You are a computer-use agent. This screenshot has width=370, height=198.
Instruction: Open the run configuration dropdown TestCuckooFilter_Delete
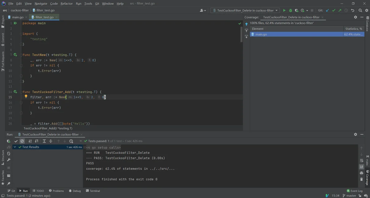[x=245, y=10]
